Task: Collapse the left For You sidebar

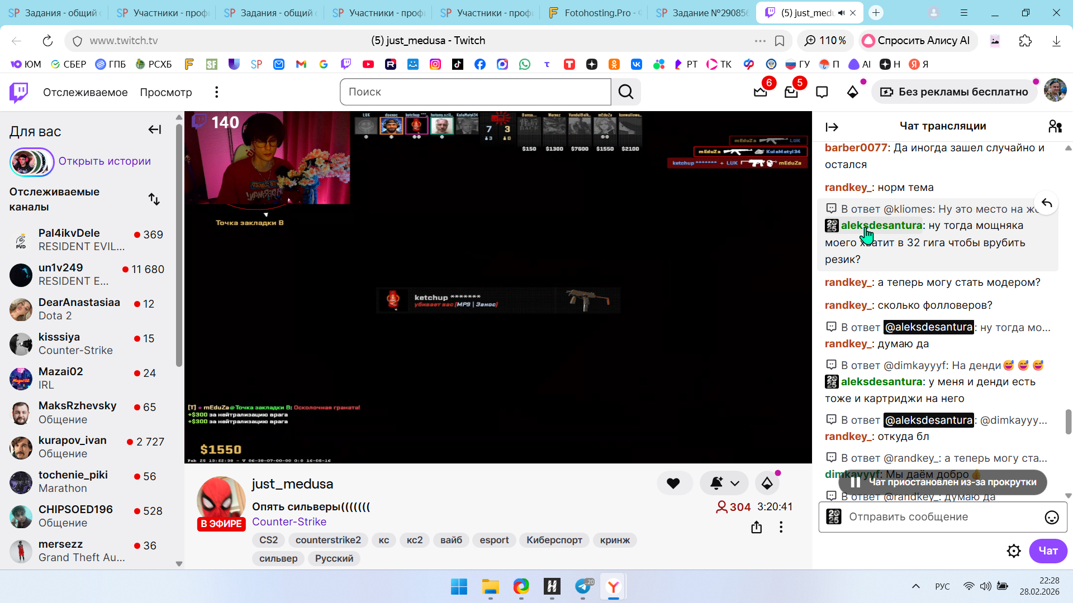Action: tap(155, 130)
